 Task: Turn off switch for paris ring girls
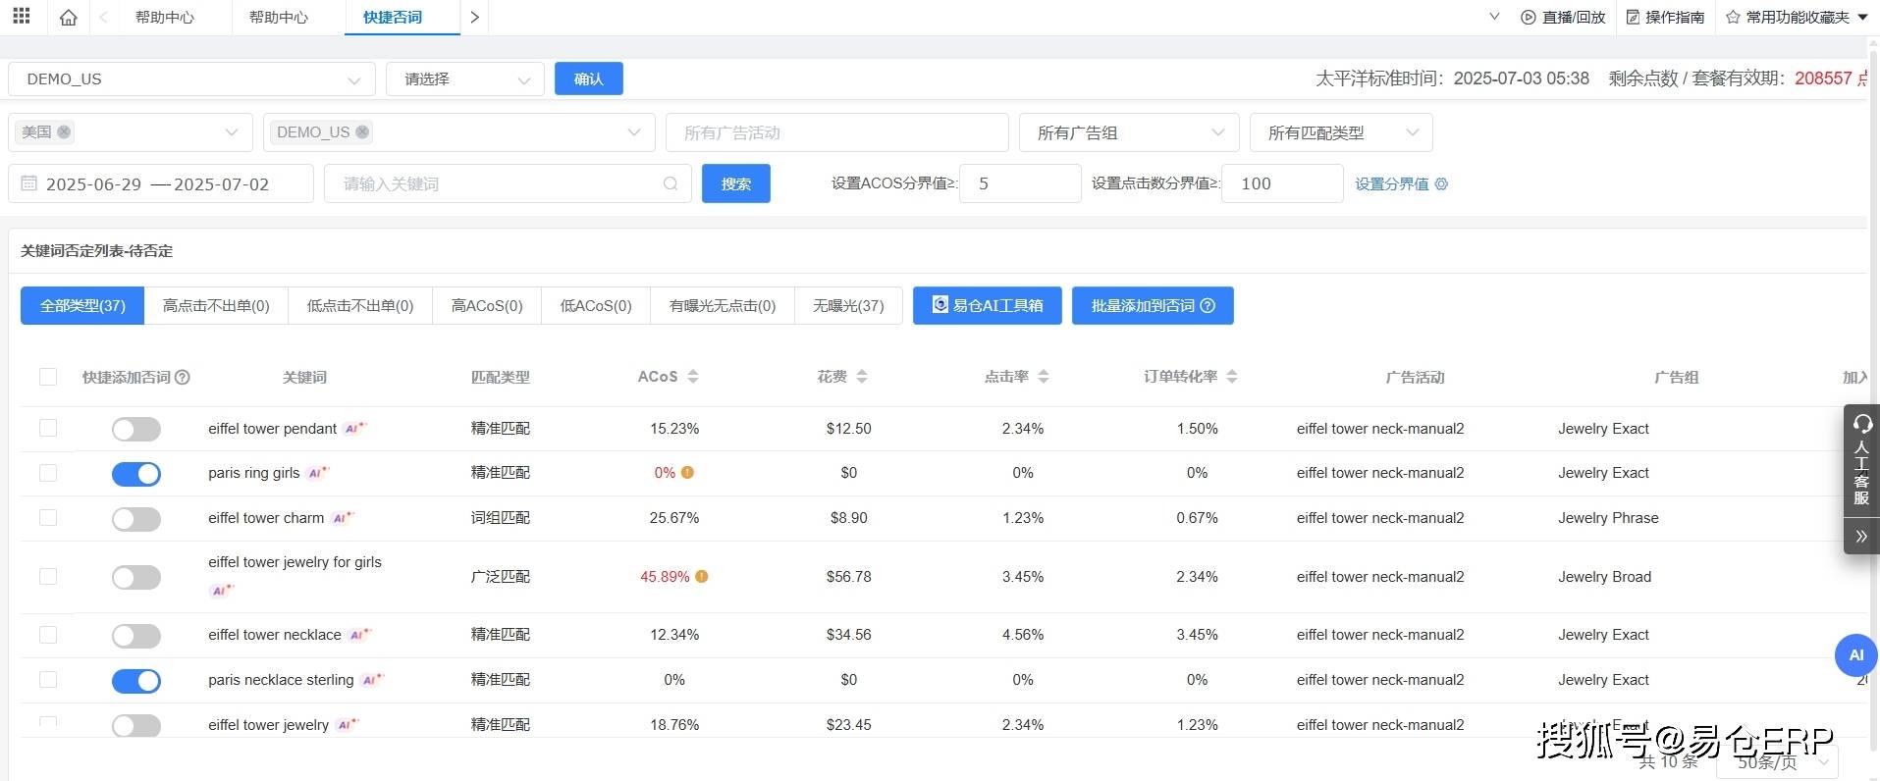136,474
